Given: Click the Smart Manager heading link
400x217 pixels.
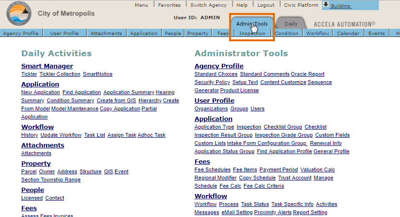Looking at the screenshot, I should [x=47, y=66].
